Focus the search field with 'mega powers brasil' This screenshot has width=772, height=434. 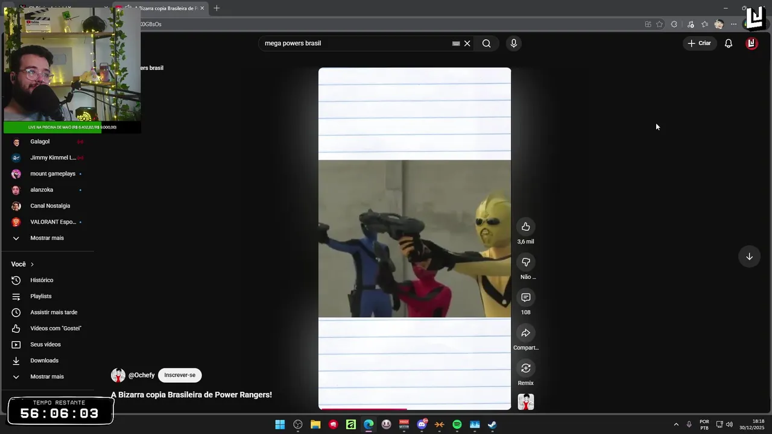pos(356,43)
